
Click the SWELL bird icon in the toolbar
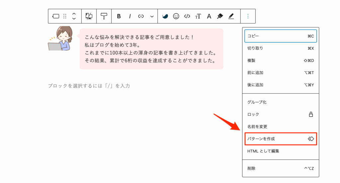(165, 16)
